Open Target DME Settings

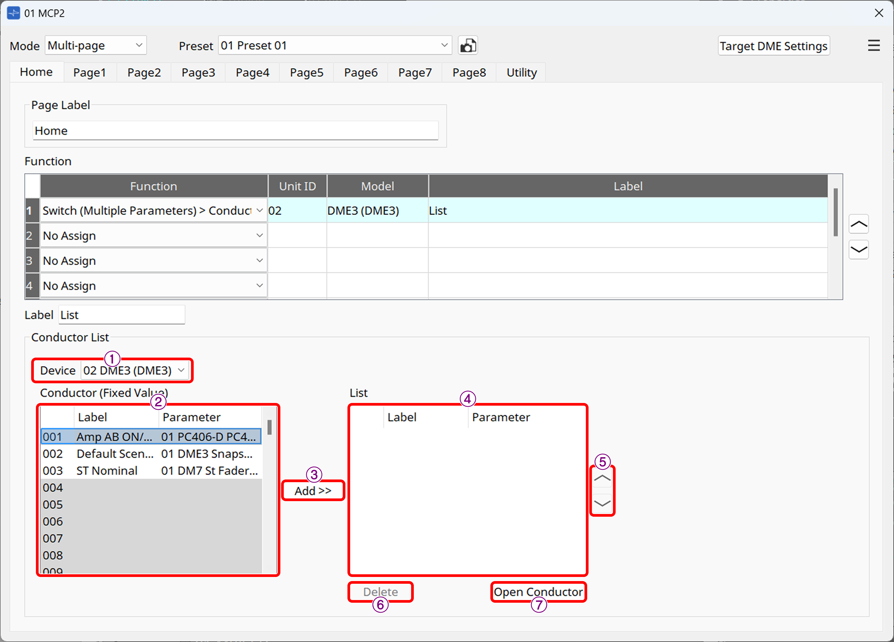click(773, 45)
